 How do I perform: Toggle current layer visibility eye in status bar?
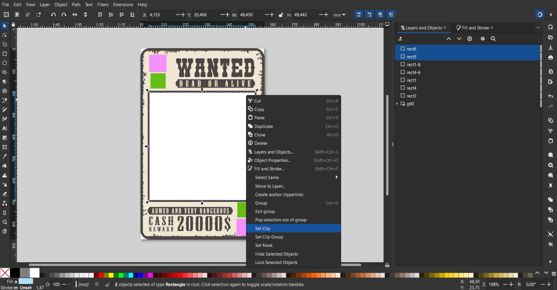pyautogui.click(x=97, y=284)
